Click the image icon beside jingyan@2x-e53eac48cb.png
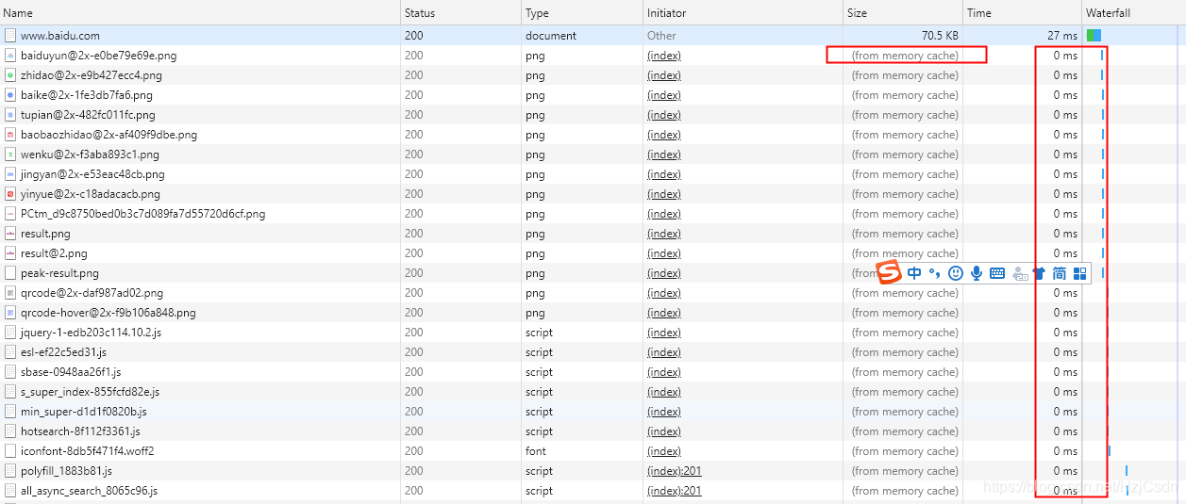 tap(10, 174)
